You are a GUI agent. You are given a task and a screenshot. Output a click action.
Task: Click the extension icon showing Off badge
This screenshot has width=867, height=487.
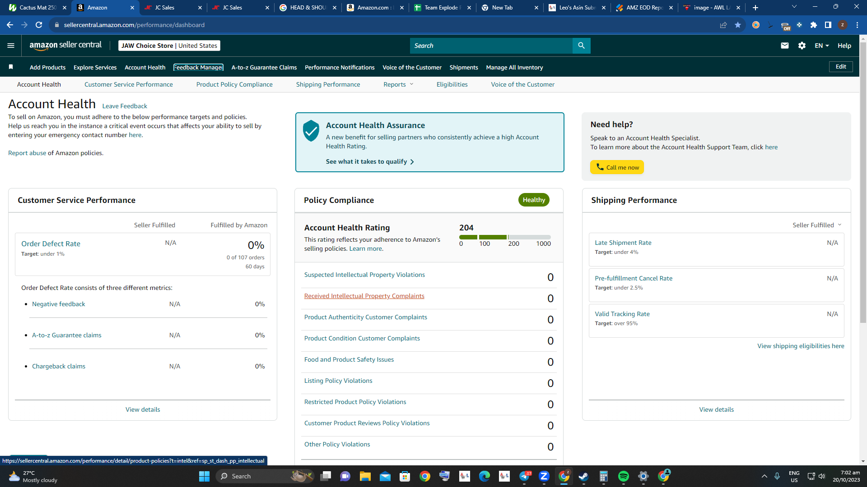[x=785, y=26]
